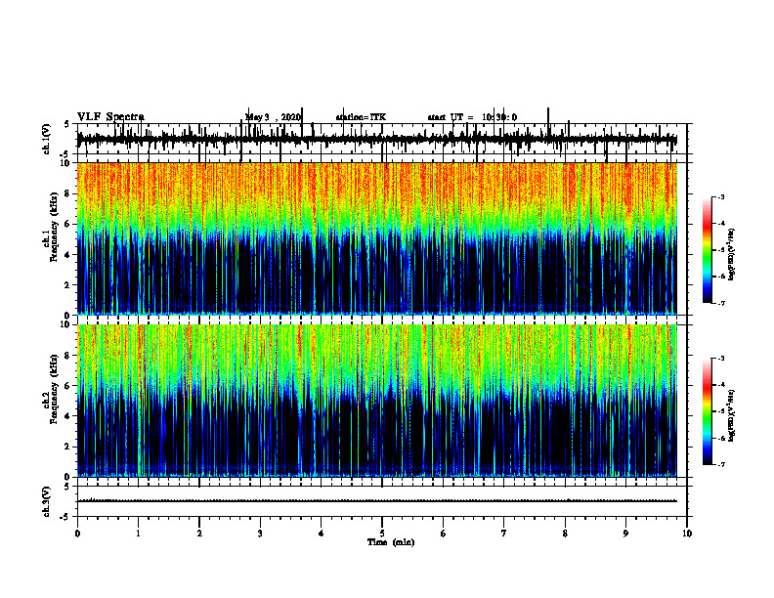
Task: Click the -3 tick on the ch.2 colorbar
Action: click(x=720, y=359)
